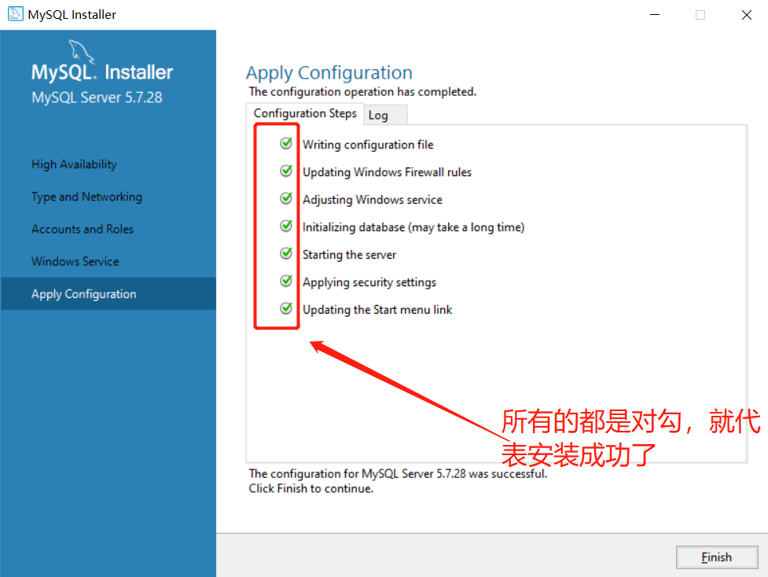Click 'configuration for MySQL Server 5.7.28 was successful' text
Viewport: 768px width, 577px height.
[408, 474]
